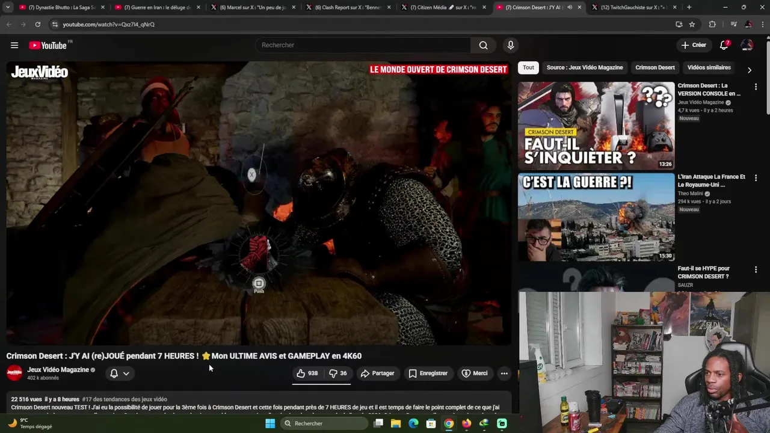Open the notifications bell in the header

[x=724, y=45]
